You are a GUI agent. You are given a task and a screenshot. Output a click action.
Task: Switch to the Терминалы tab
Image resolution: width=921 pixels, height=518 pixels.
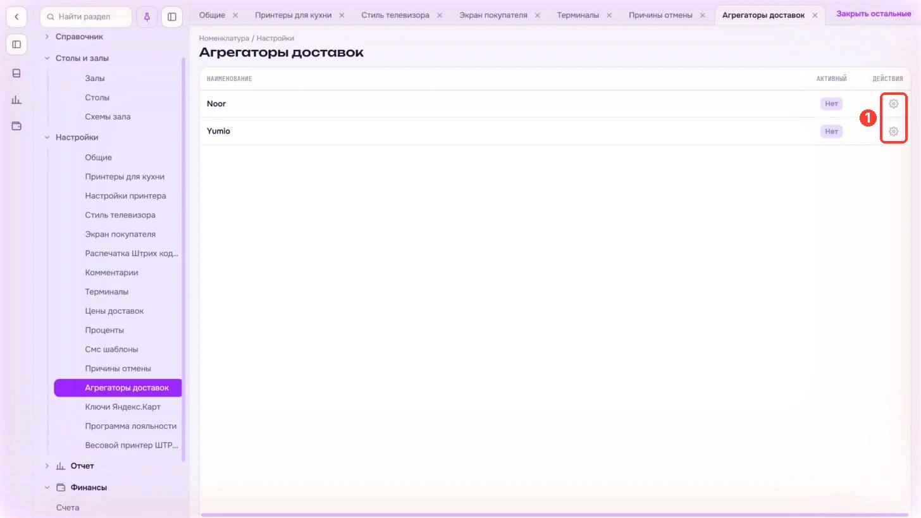click(x=578, y=15)
